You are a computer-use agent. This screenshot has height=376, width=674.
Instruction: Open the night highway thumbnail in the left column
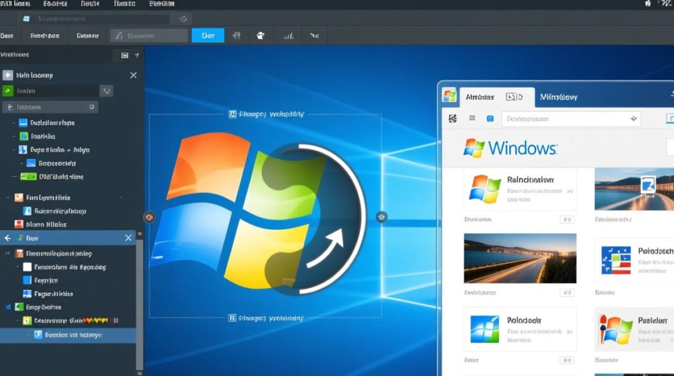[520, 258]
